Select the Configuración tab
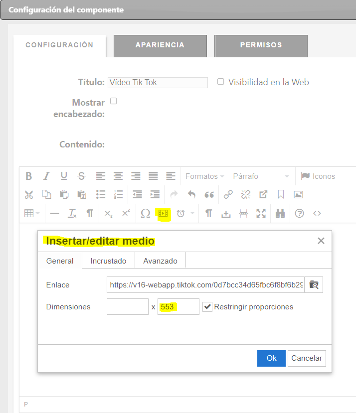The width and height of the screenshot is (356, 413). 60,45
